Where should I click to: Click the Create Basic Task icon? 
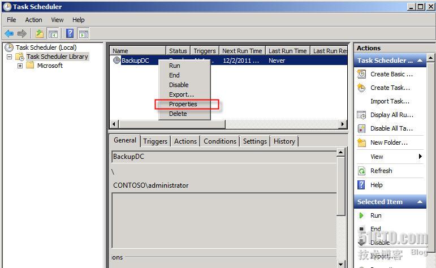pyautogui.click(x=361, y=74)
